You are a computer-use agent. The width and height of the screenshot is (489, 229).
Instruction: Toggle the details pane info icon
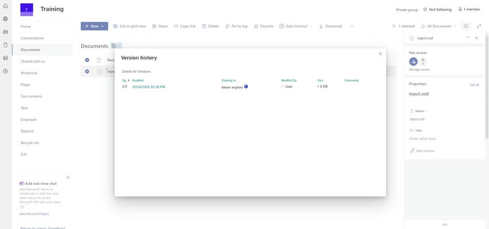tap(466, 26)
